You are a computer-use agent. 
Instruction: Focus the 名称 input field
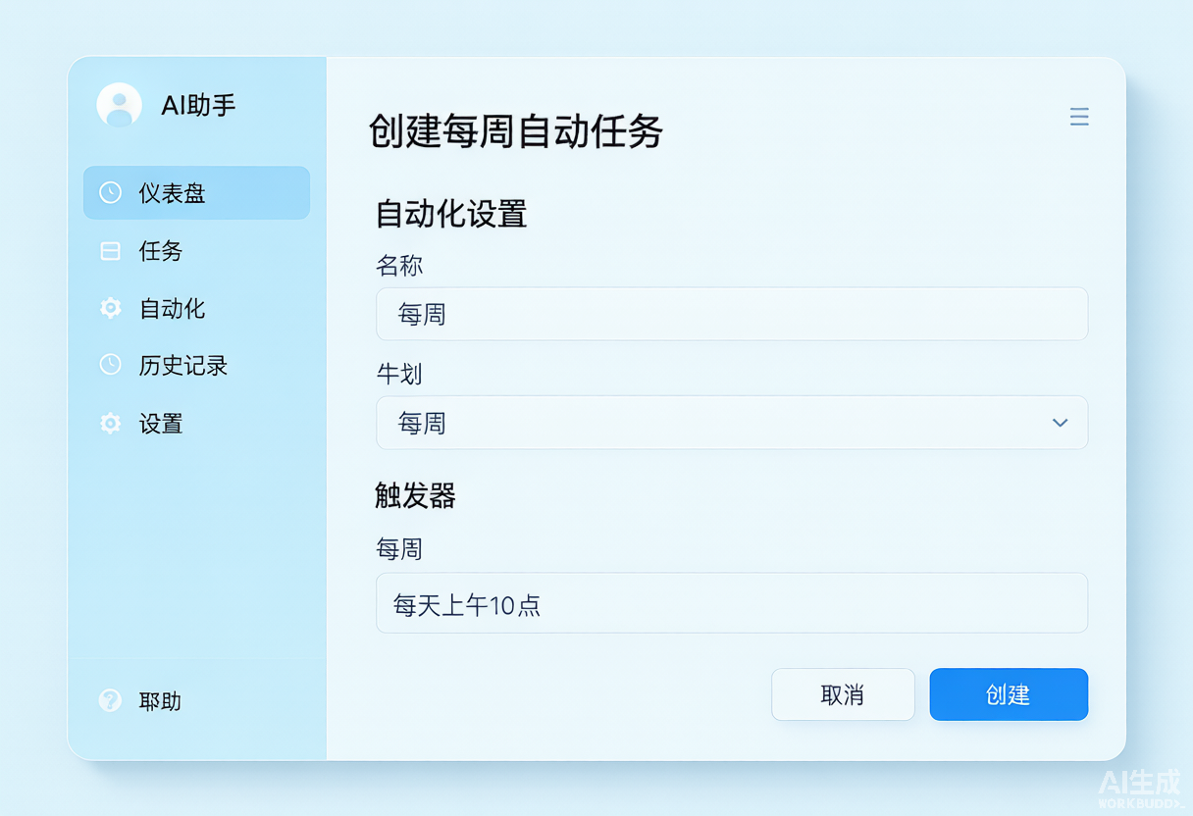pos(732,314)
